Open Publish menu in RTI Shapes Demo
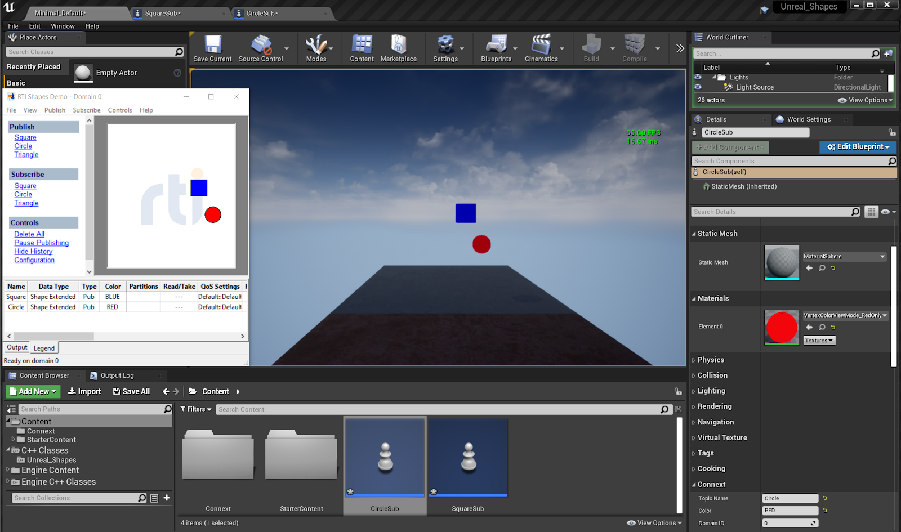This screenshot has height=532, width=901. (55, 110)
